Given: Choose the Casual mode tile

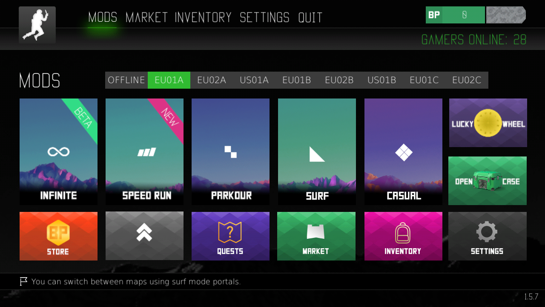Looking at the screenshot, I should point(403,152).
